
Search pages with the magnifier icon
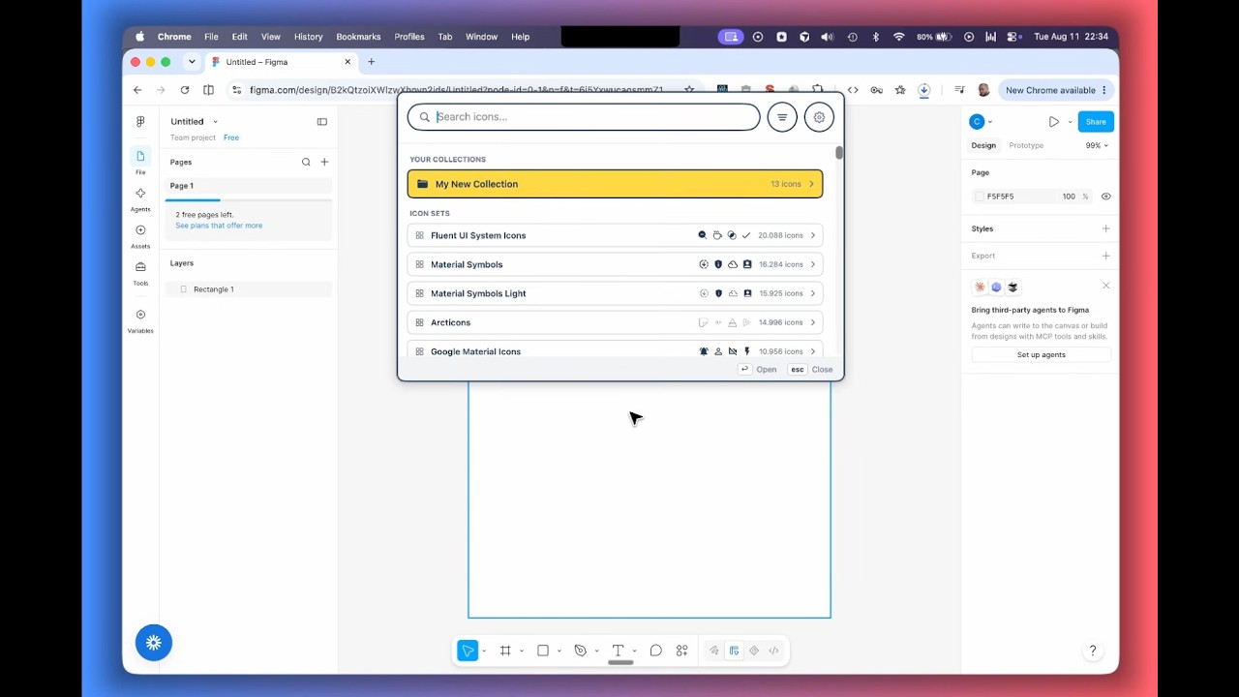pos(306,162)
